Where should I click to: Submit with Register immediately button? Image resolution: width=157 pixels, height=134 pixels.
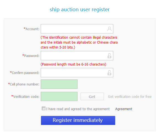pos(78,120)
